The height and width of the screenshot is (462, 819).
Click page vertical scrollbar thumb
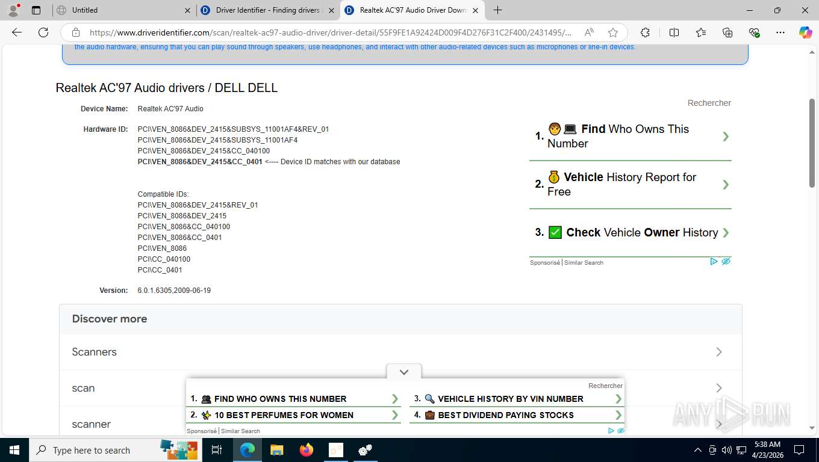point(812,143)
